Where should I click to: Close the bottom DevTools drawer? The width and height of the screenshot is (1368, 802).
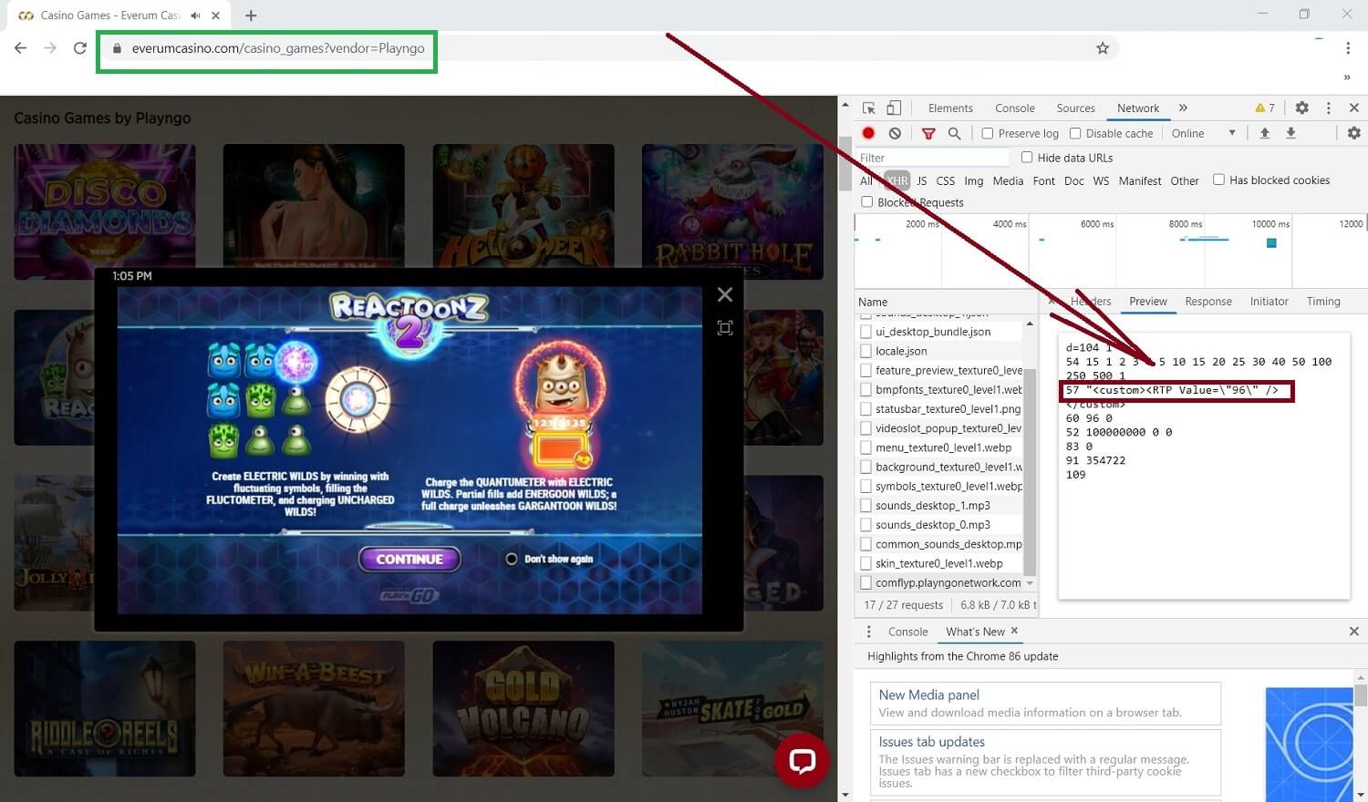(x=1354, y=632)
